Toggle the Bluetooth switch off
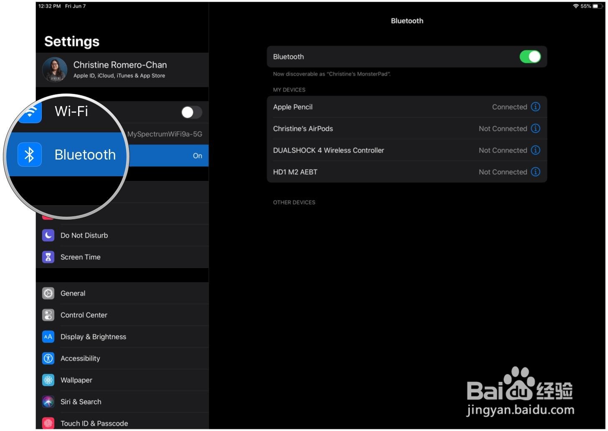Image resolution: width=608 pixels, height=431 pixels. click(x=530, y=57)
